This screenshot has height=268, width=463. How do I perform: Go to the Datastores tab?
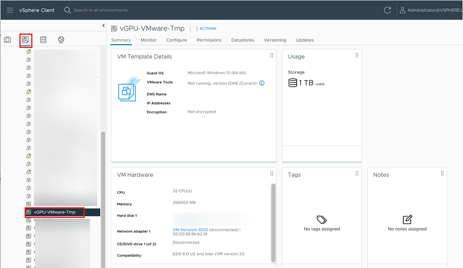[243, 40]
